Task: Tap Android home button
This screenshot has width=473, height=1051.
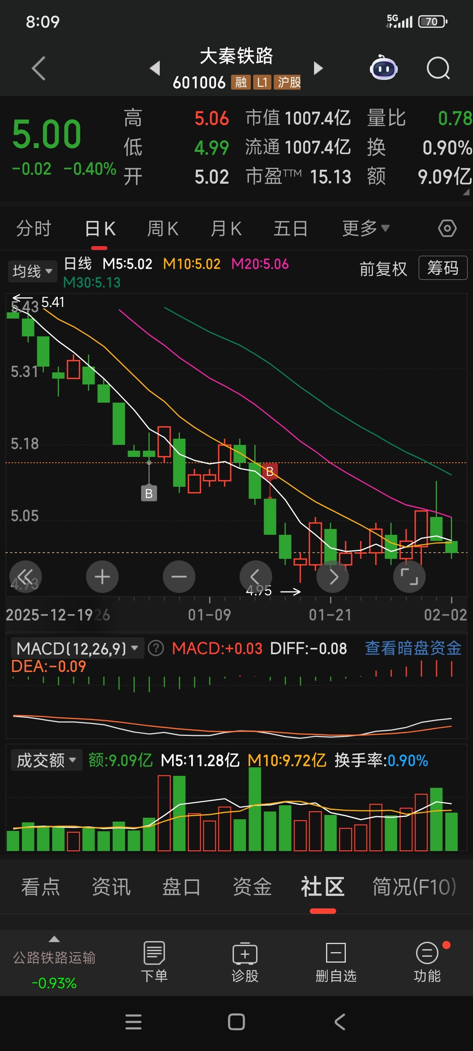Action: click(x=236, y=1022)
